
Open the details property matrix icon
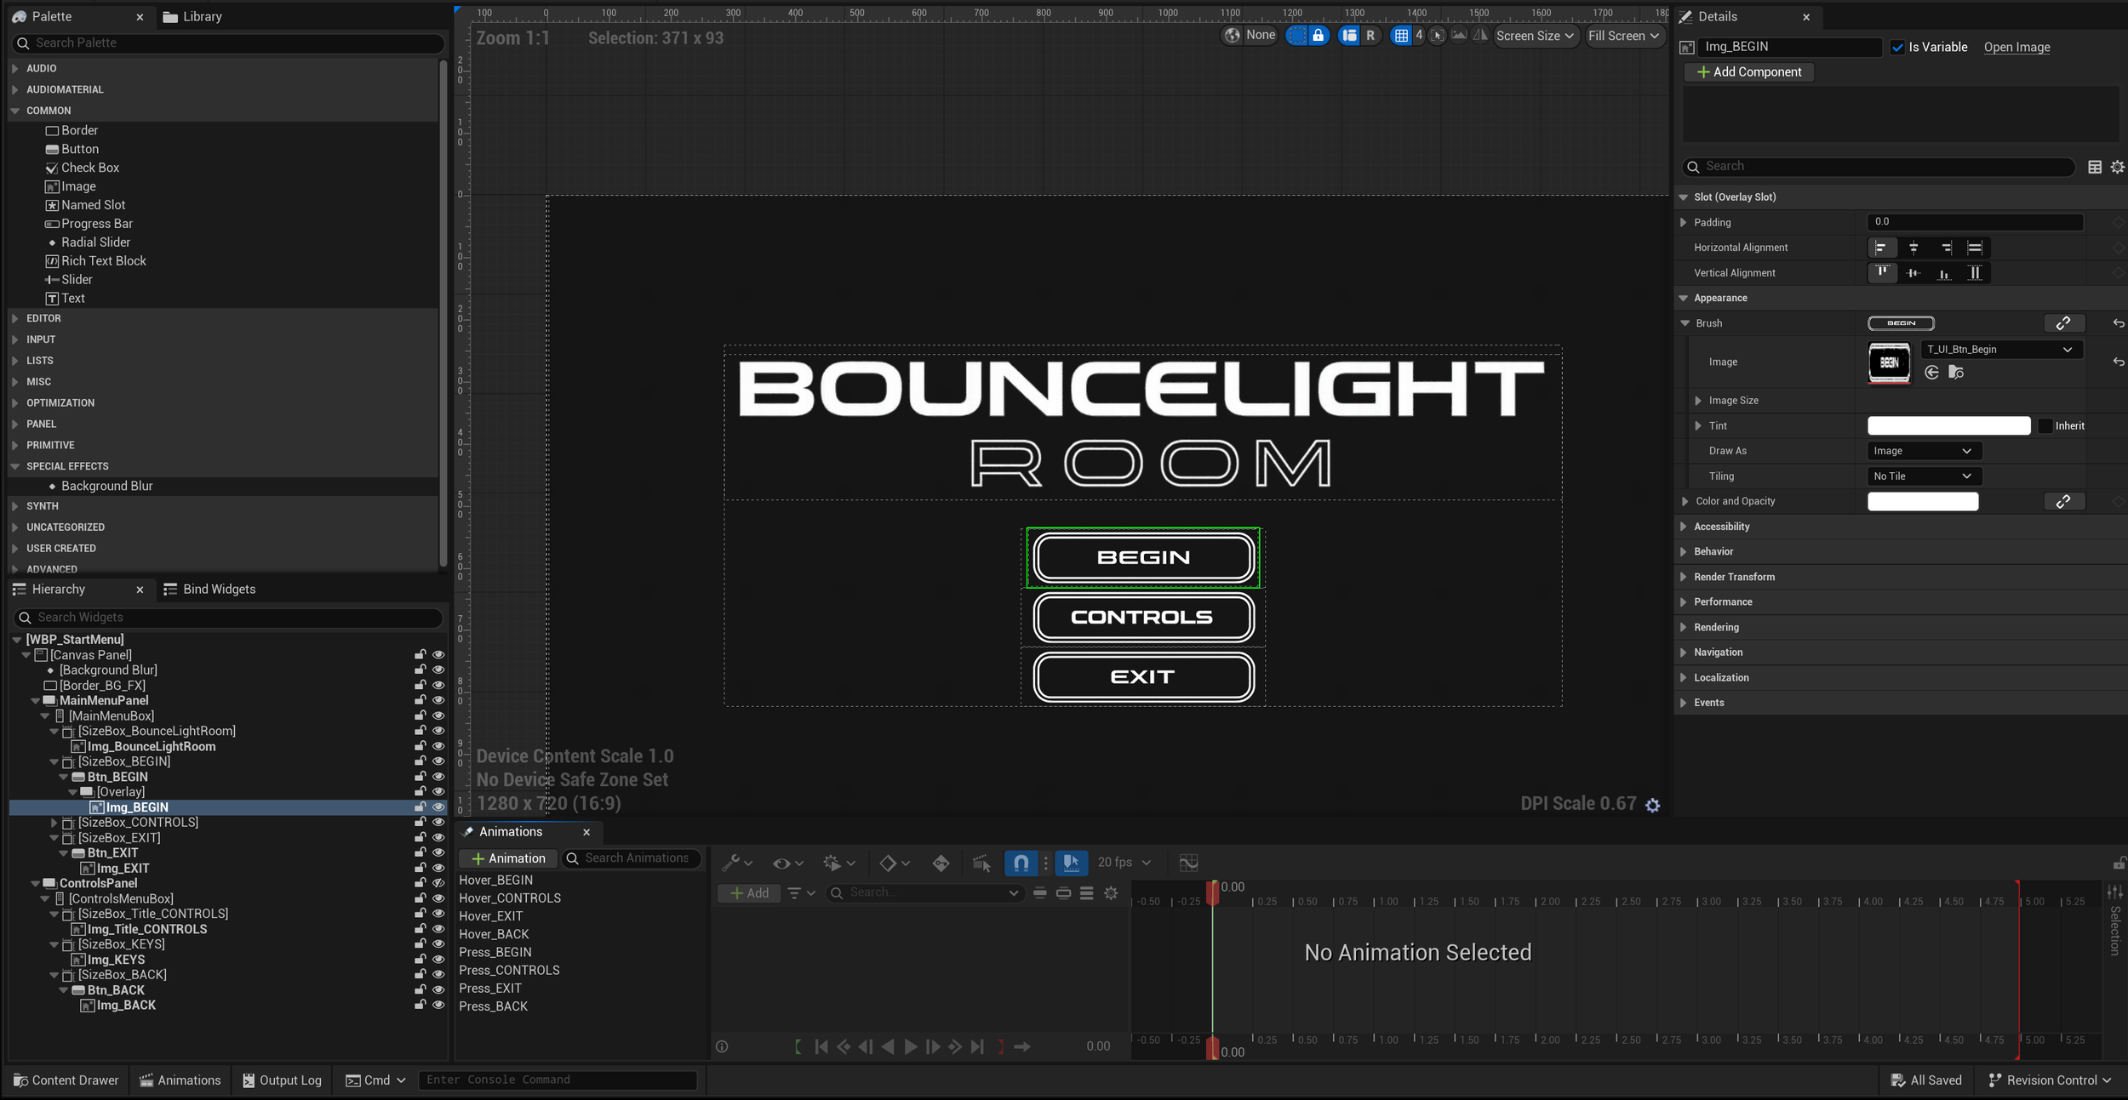[2095, 167]
